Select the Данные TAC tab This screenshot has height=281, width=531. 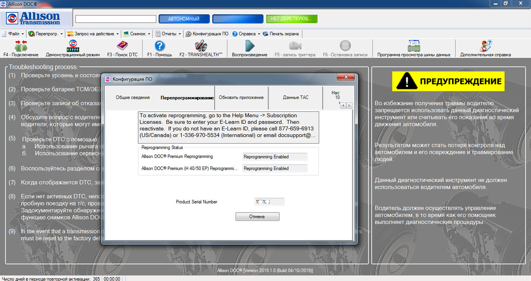[x=295, y=98]
